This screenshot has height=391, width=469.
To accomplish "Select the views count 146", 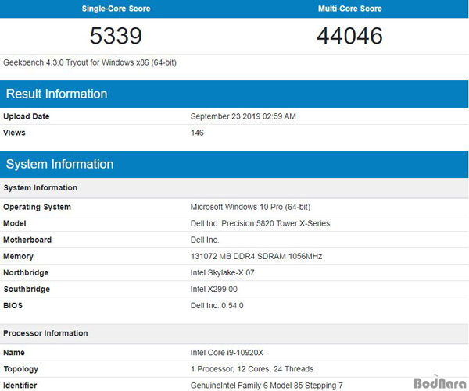I will pos(197,133).
